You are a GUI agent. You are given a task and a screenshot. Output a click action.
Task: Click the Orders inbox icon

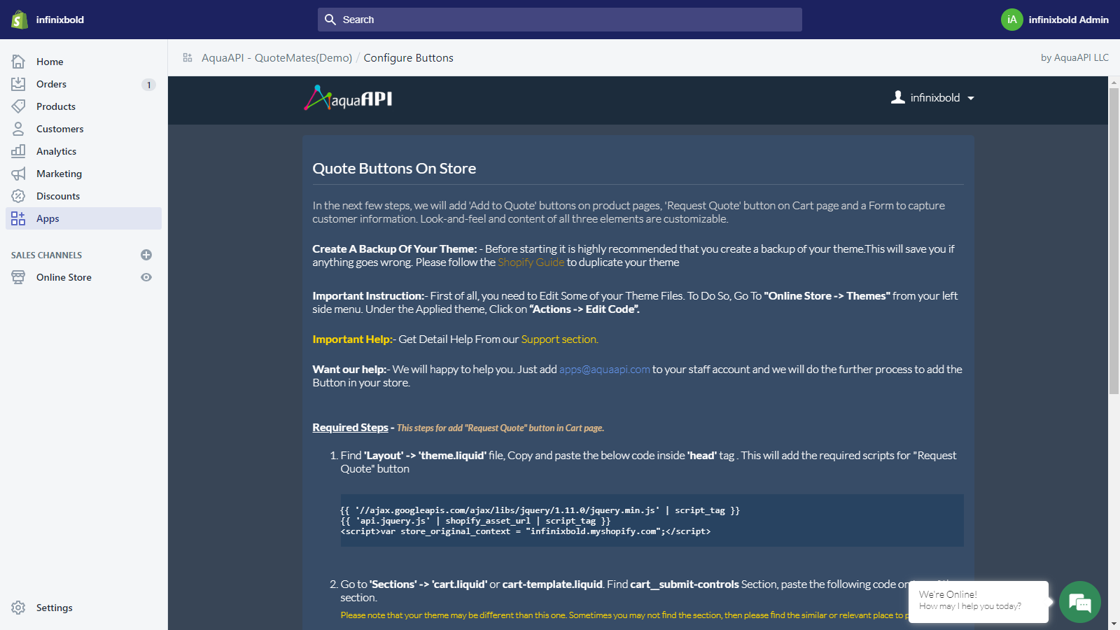18,84
